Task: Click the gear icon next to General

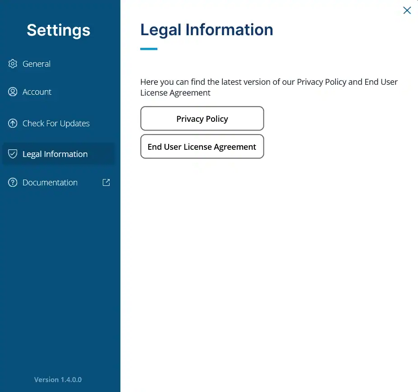Action: (13, 64)
